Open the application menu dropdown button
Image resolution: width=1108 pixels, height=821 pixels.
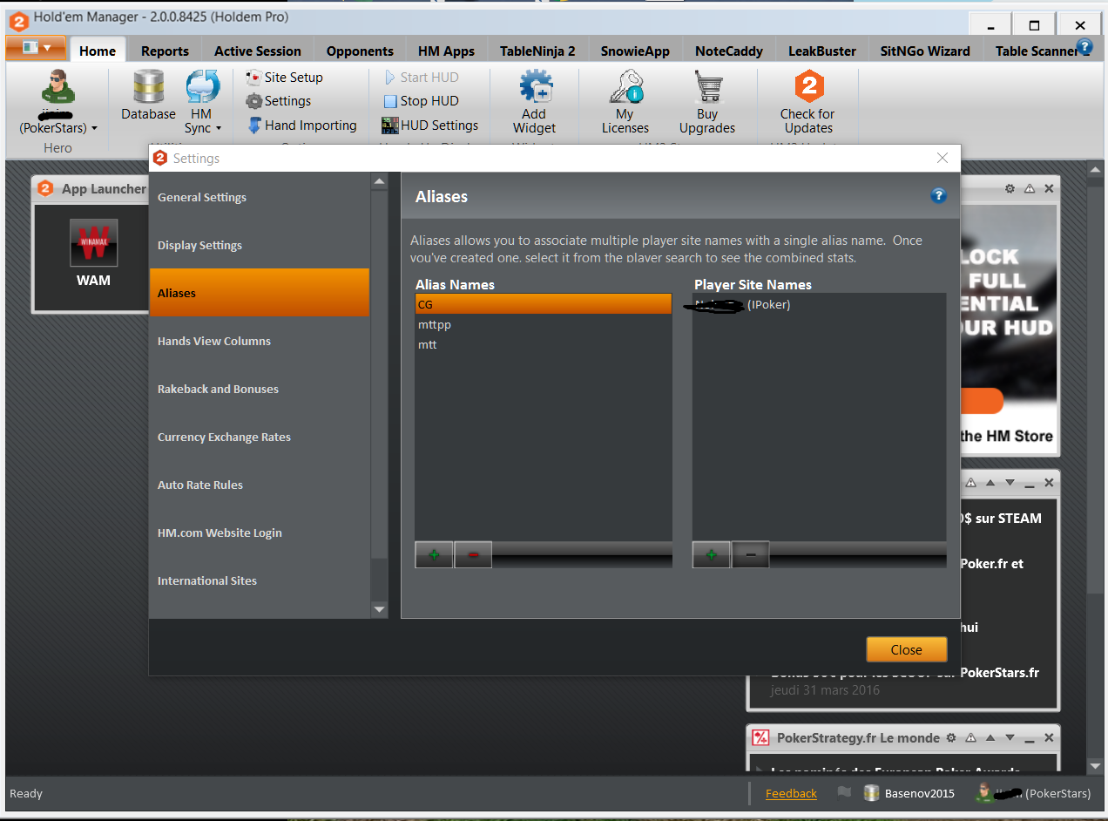tap(36, 47)
